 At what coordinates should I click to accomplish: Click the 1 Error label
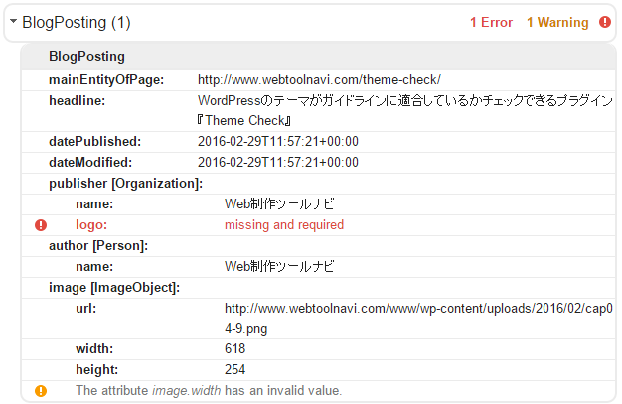click(x=491, y=22)
